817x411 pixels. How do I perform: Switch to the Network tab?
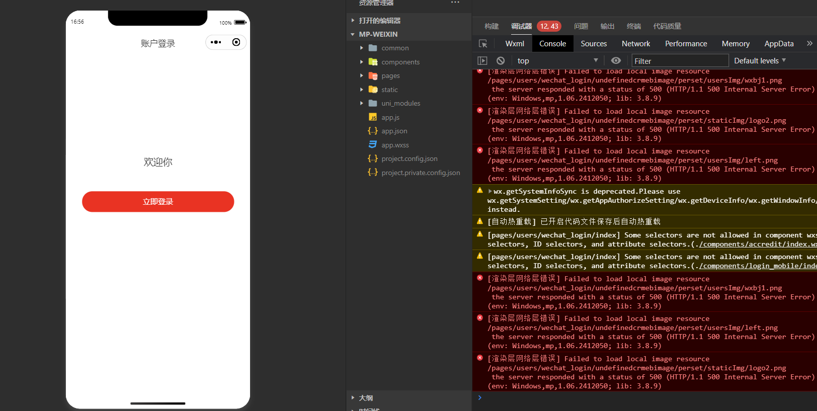click(636, 44)
